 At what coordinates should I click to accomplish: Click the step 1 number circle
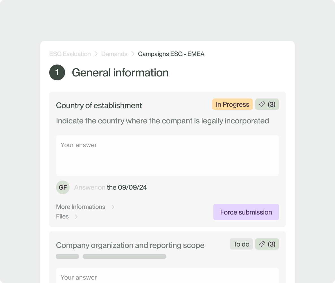point(57,73)
